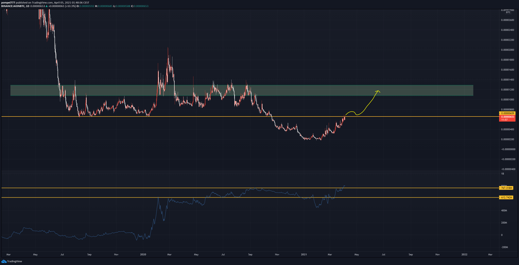Screen dimensions: 519x265
Task: Click the 0.00001400 price axis tick
Action: point(508,80)
